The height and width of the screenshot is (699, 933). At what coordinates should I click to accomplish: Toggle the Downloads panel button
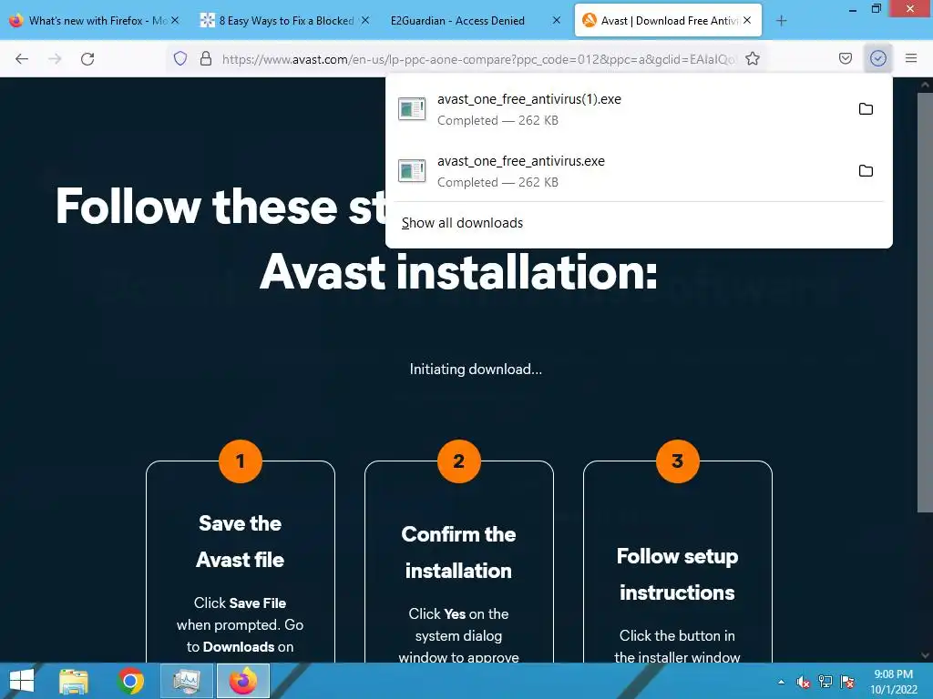point(878,58)
